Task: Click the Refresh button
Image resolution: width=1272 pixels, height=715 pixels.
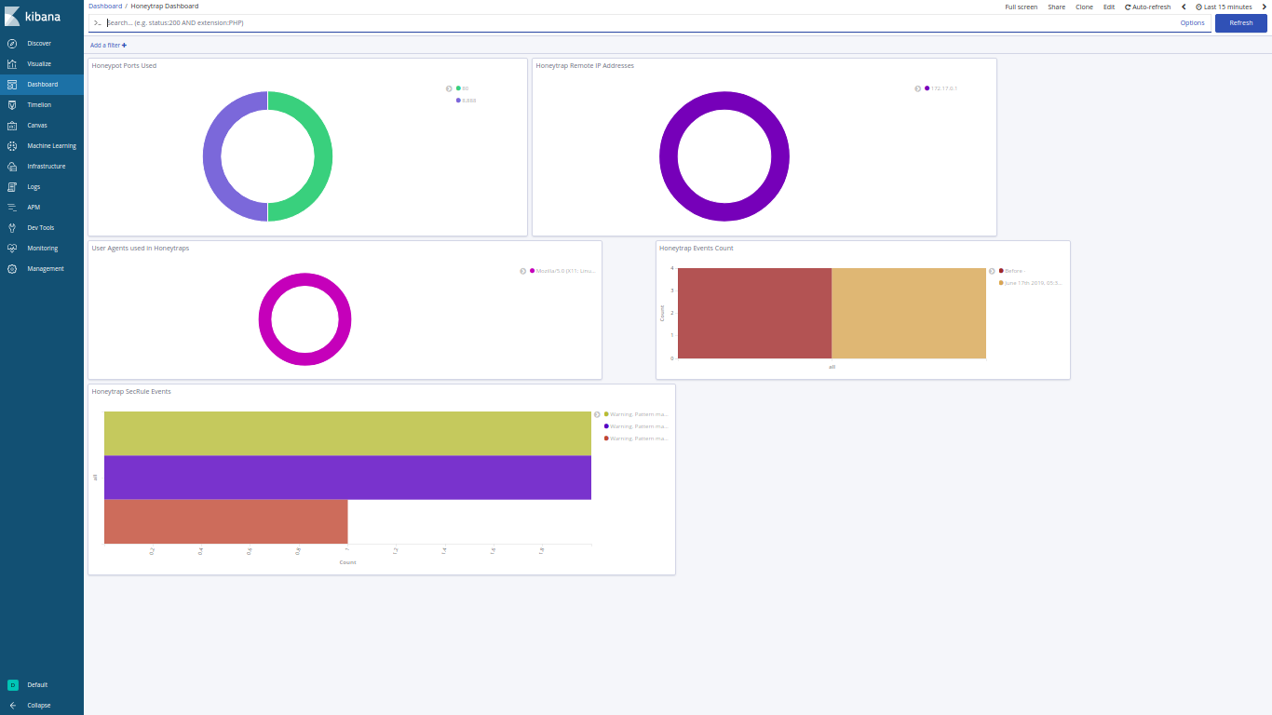Action: (x=1241, y=23)
